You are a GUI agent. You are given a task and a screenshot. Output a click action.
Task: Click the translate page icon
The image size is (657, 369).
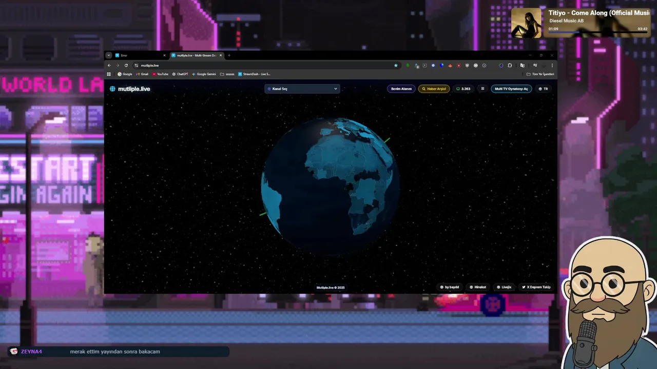point(522,66)
